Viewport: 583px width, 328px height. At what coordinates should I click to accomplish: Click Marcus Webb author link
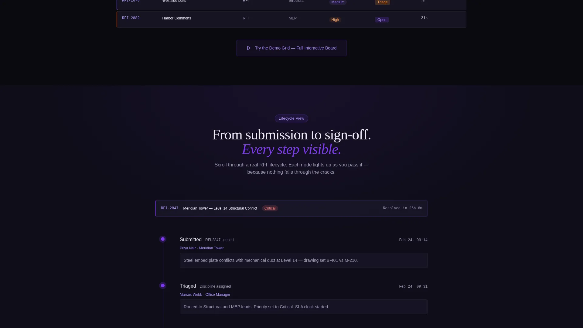tap(191, 295)
